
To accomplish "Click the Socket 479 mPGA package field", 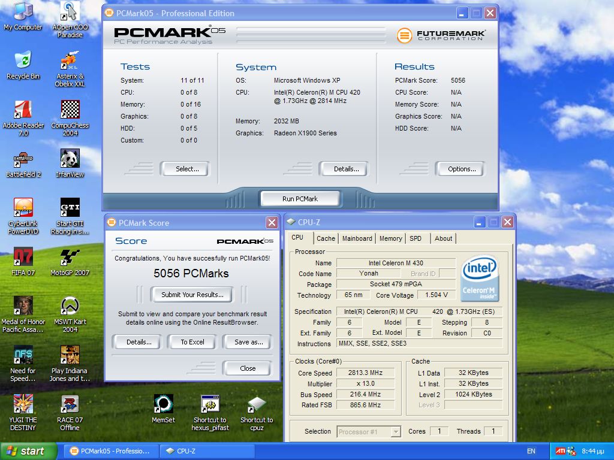I will click(x=396, y=284).
